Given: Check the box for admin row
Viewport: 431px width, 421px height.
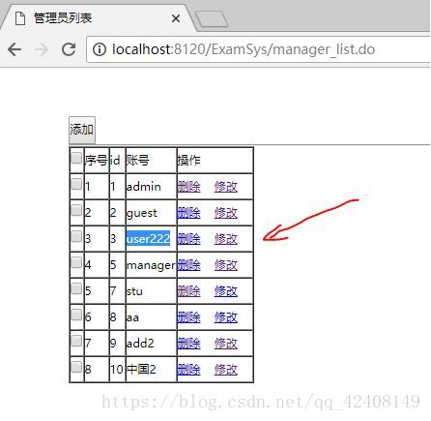Looking at the screenshot, I should point(76,184).
